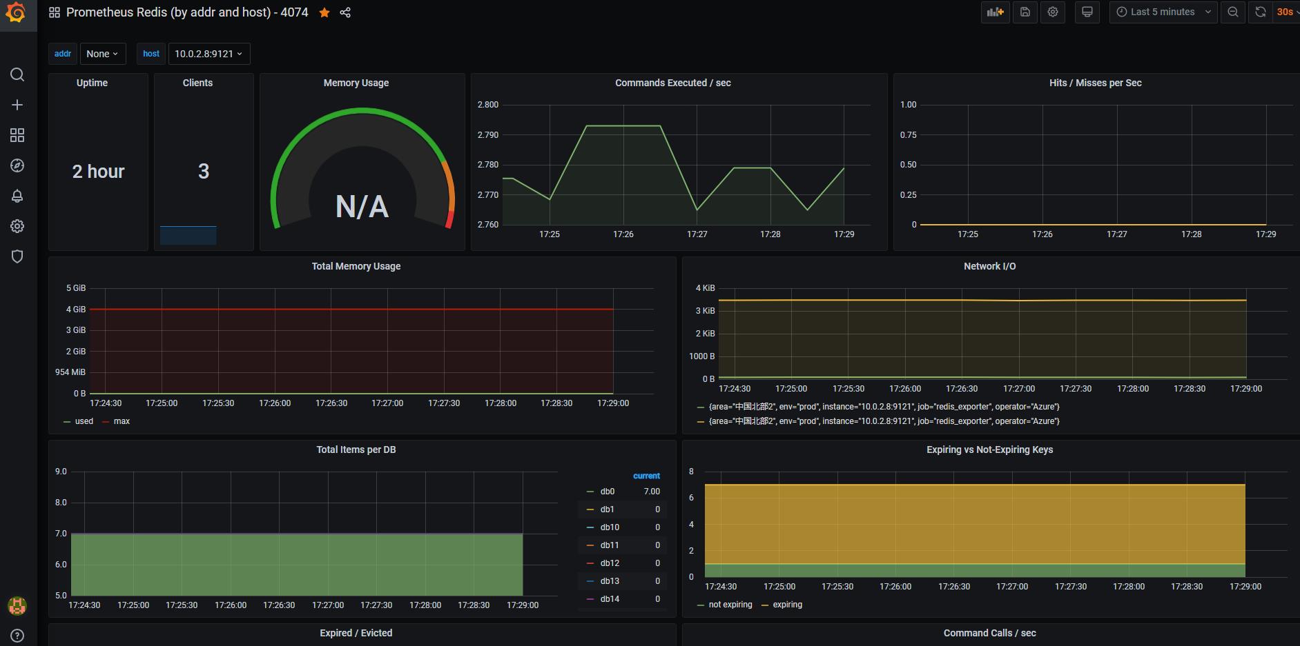
Task: Toggle the used series in Total Memory legend
Action: coord(84,421)
